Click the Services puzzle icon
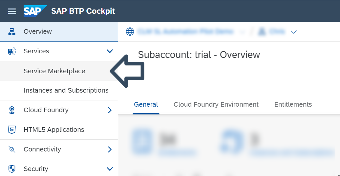 [12, 51]
